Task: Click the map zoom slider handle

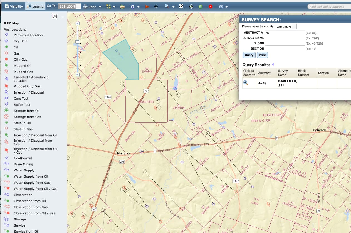Action: tap(78, 41)
